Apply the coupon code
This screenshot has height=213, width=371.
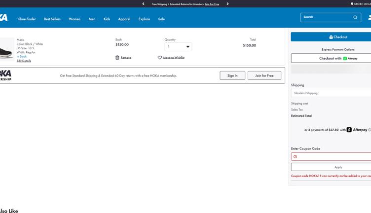(331, 167)
